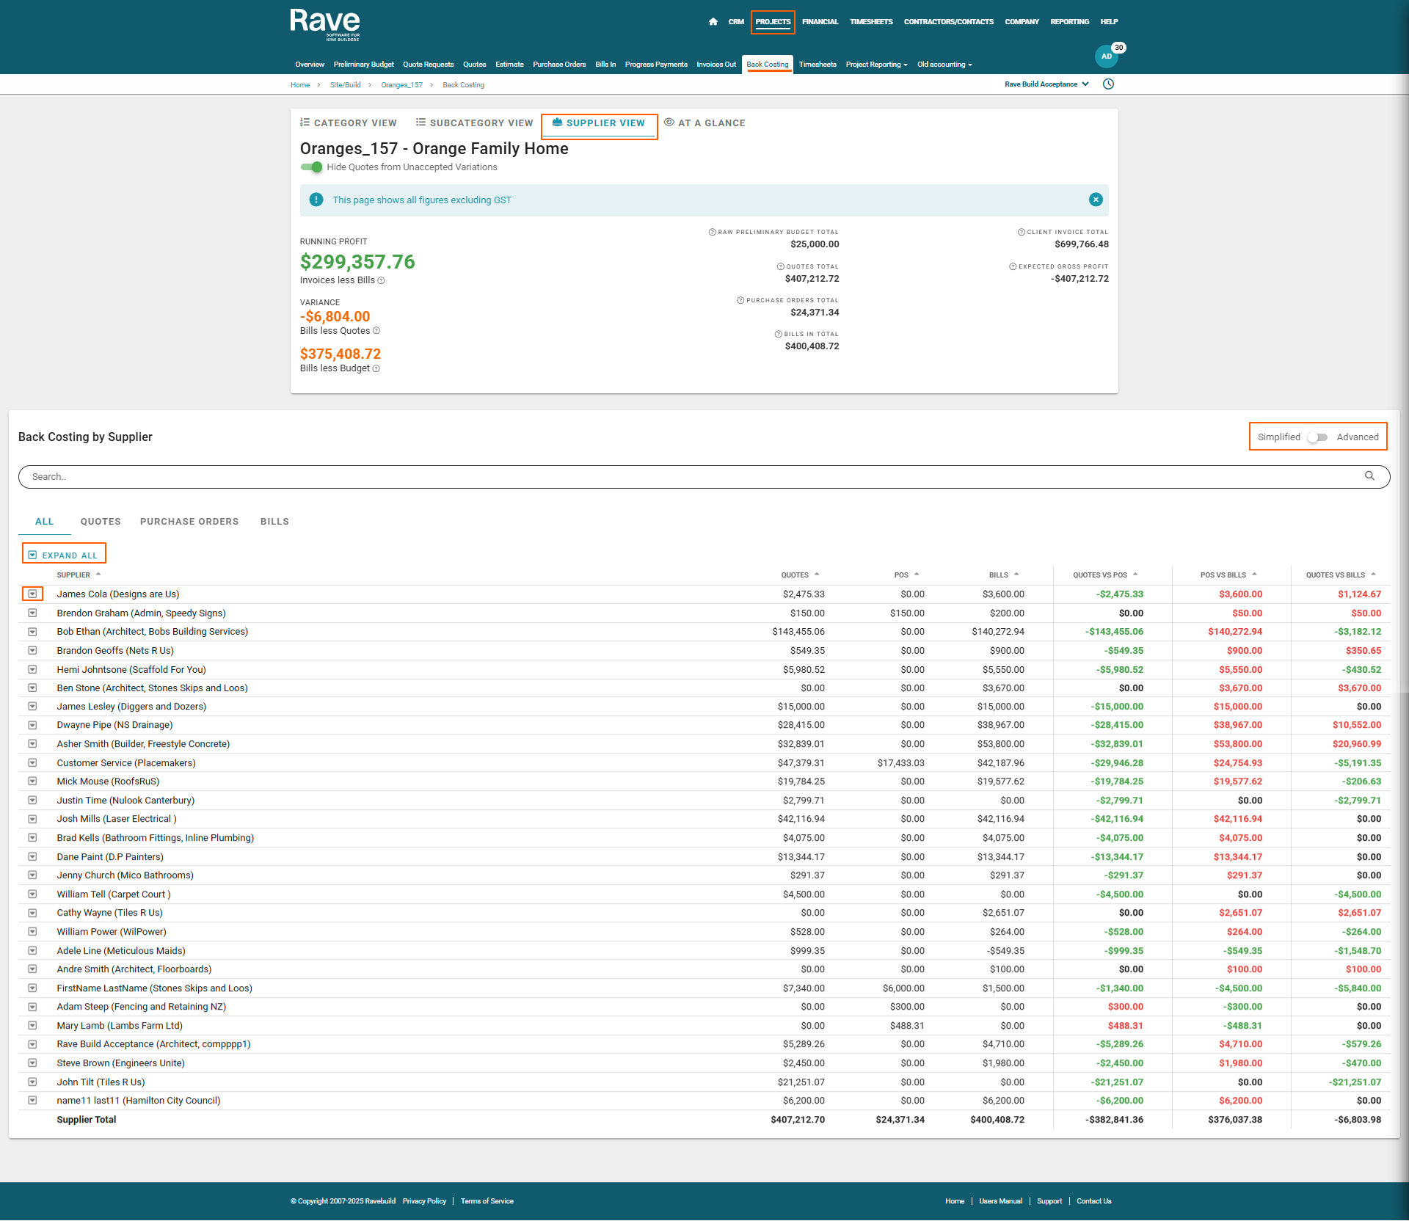Image resolution: width=1409 pixels, height=1221 pixels.
Task: Expand the Customer Service (Placemakers) row
Action: [x=32, y=763]
